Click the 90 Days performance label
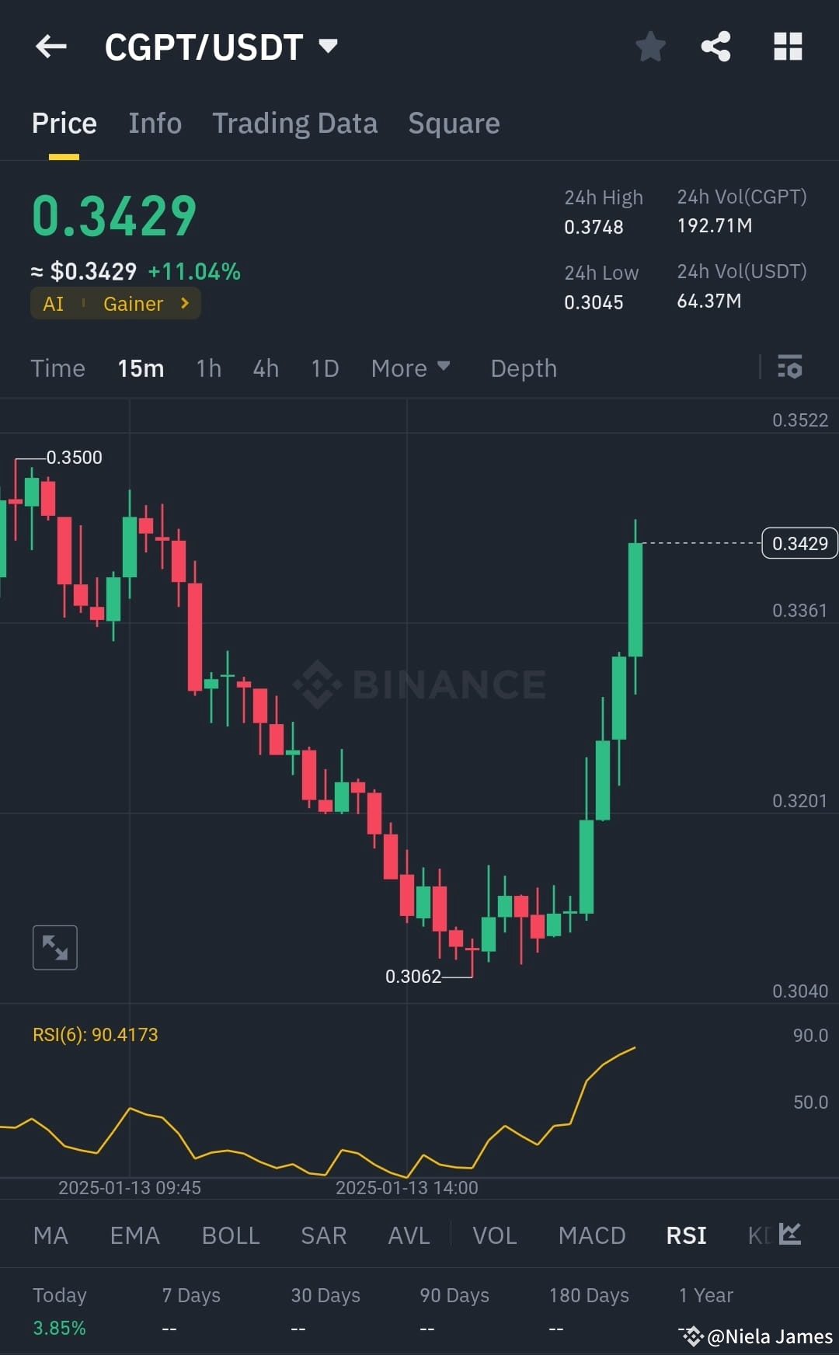 tap(454, 1295)
